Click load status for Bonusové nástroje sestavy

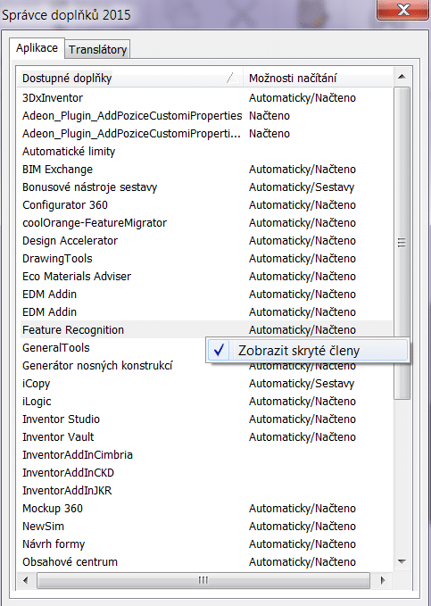[302, 187]
